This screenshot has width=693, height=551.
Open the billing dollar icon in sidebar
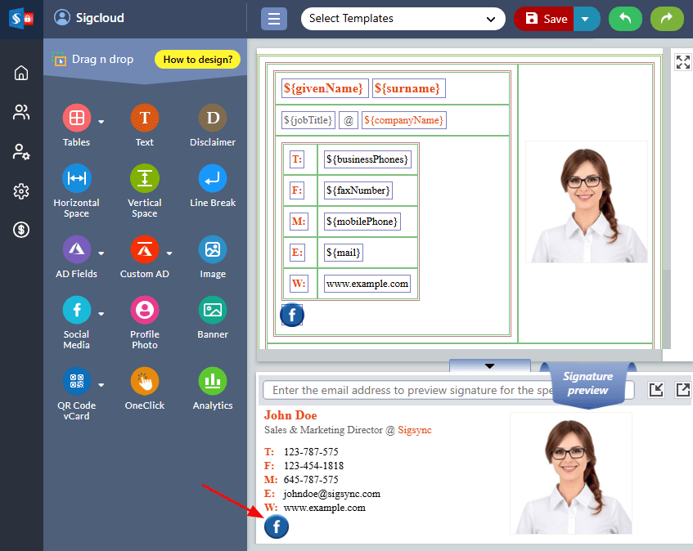tap(21, 230)
